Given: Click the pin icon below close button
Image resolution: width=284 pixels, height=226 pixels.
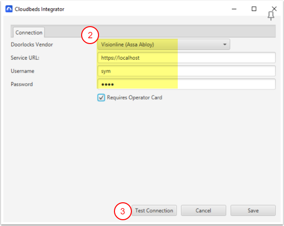Looking at the screenshot, I should 271,16.
